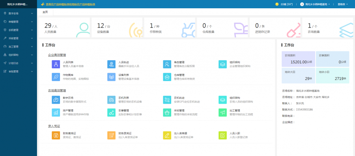Click the 审批管理 sidebar edit icon

(5, 72)
